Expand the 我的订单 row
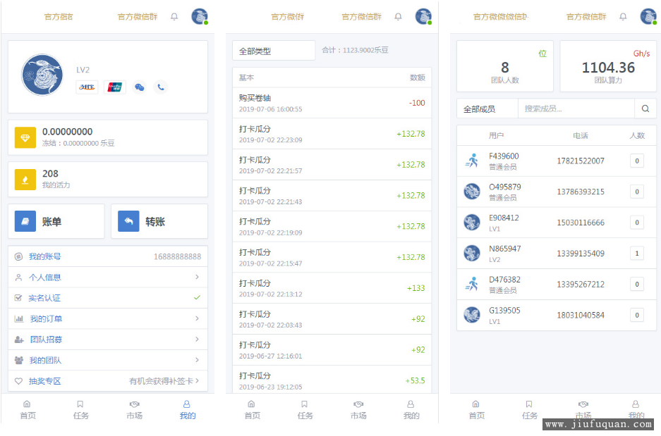This screenshot has height=436, width=661. click(197, 319)
